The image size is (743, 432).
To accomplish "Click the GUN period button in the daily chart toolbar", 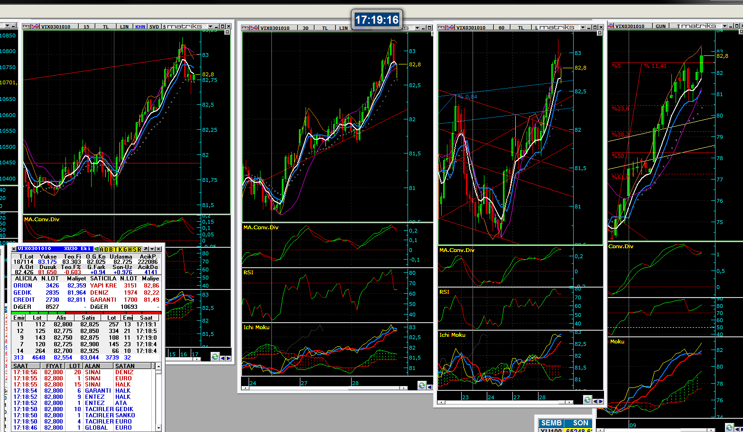I will (x=660, y=26).
